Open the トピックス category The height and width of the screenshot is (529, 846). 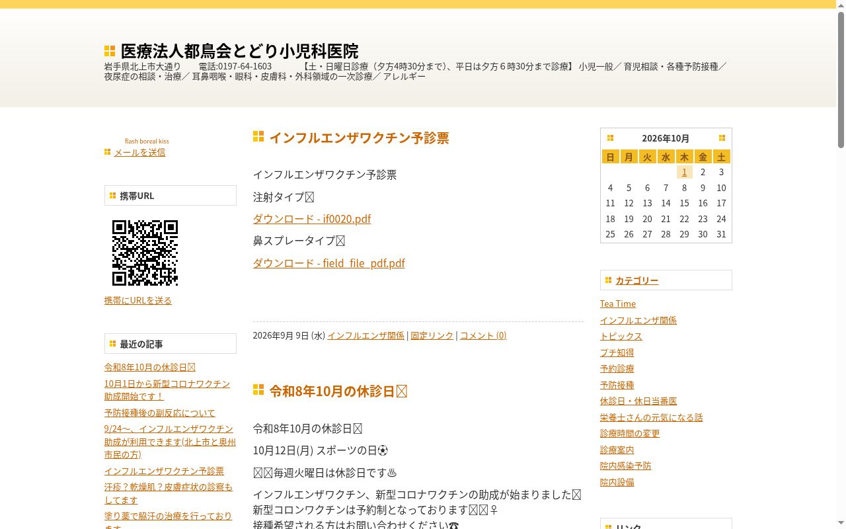pos(621,336)
